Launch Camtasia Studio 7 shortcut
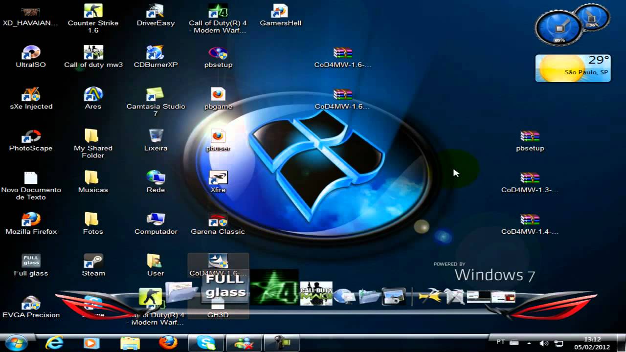The image size is (626, 352). tap(156, 103)
